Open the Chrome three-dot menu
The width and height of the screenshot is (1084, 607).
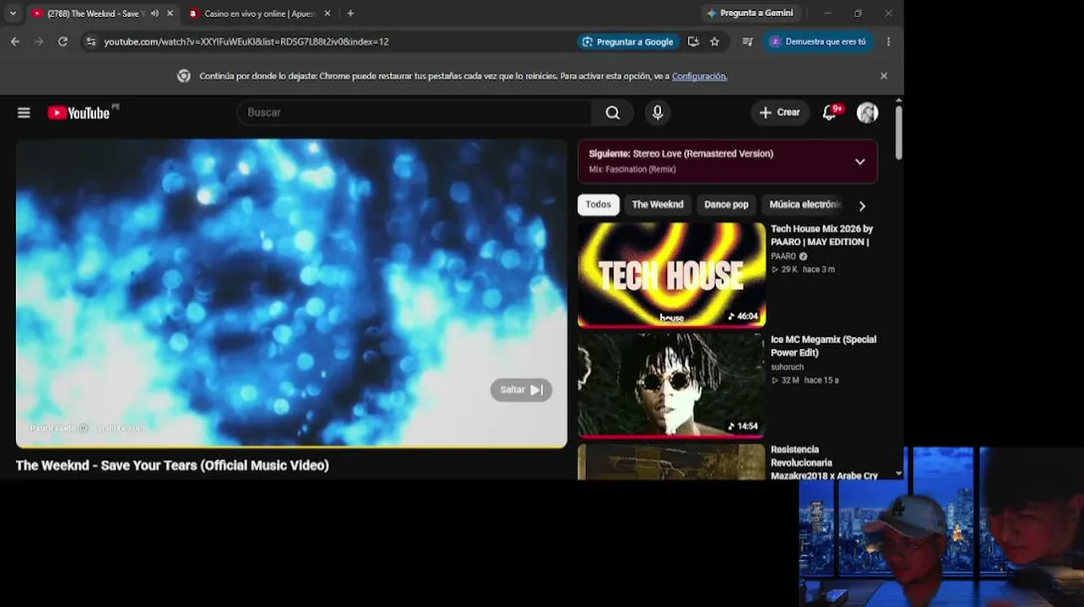point(888,41)
